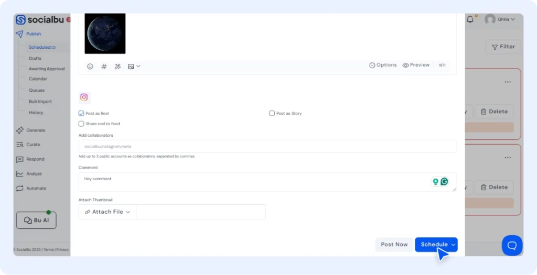Open the Generate section
This screenshot has width=537, height=275.
coord(36,130)
